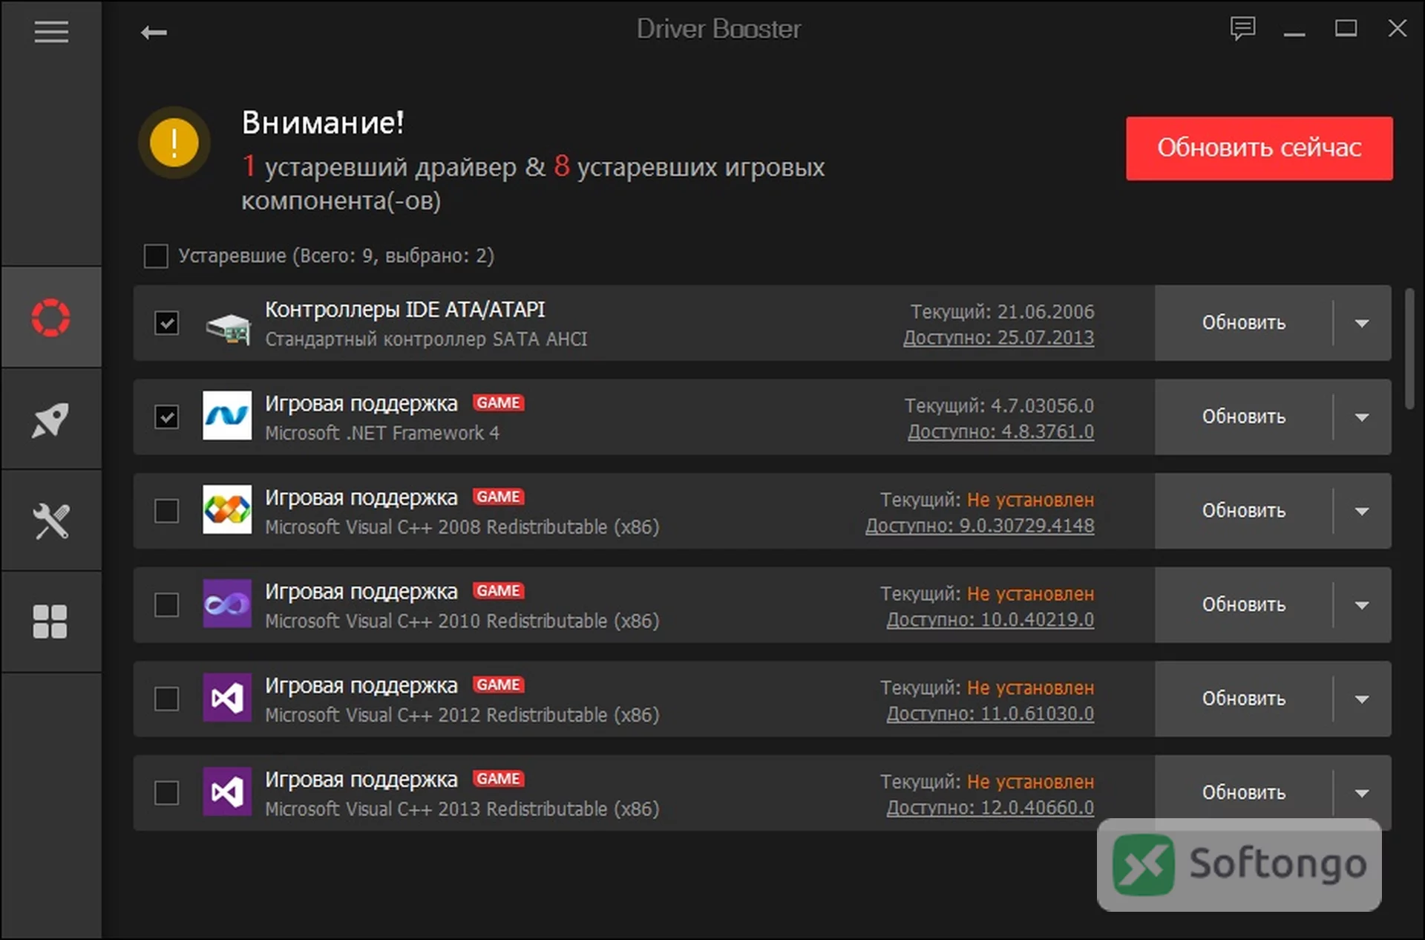
Task: Click the SATA AHCI controller device icon
Action: pos(227,327)
